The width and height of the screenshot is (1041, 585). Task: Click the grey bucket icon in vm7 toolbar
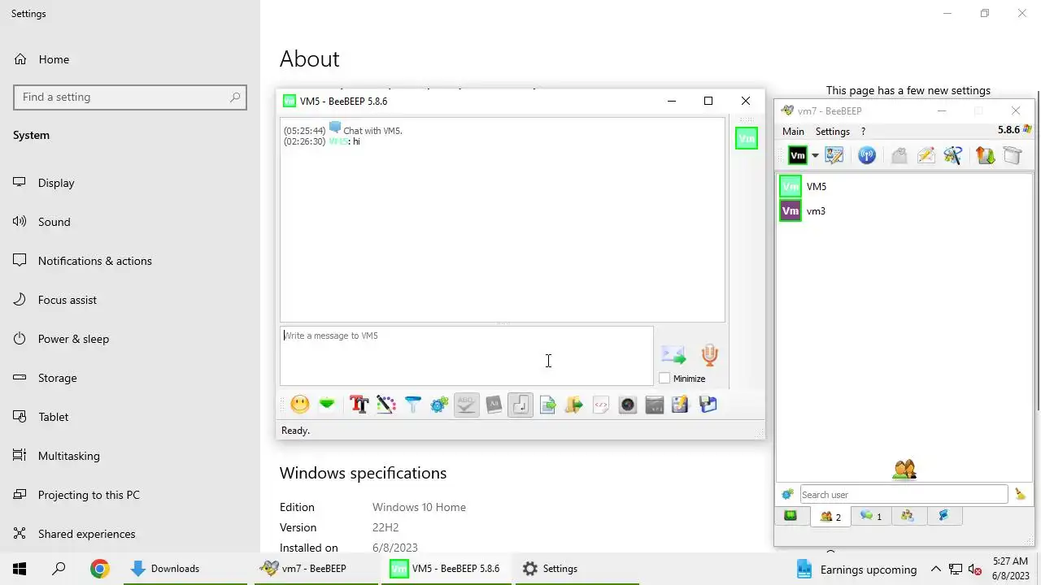click(x=1012, y=155)
